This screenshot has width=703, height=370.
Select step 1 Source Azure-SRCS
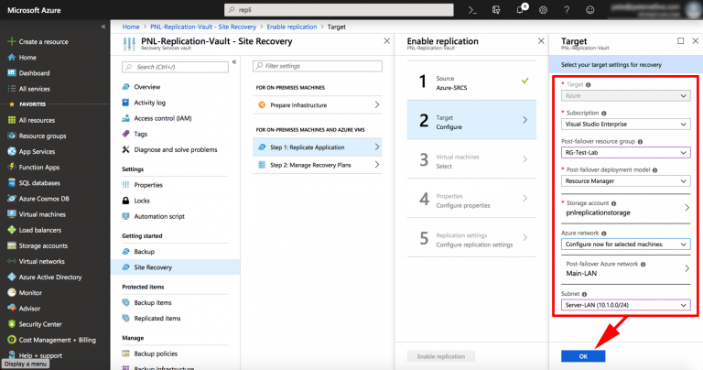pyautogui.click(x=471, y=82)
